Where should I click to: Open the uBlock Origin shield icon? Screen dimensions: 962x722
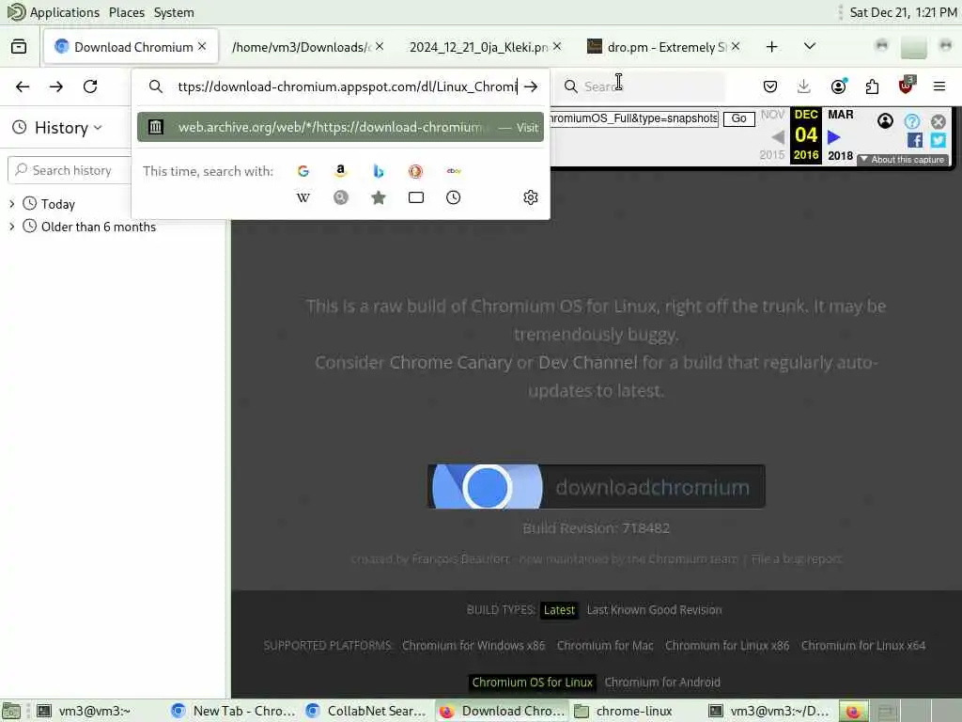point(907,86)
